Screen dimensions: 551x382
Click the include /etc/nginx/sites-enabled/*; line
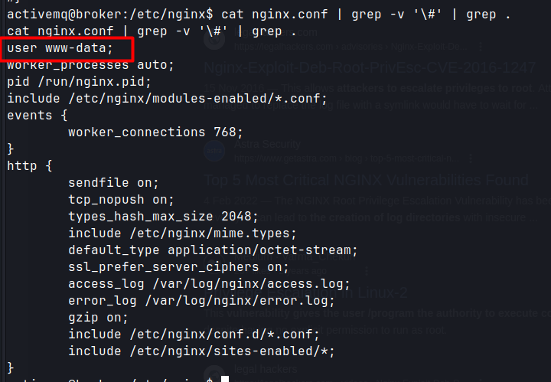click(201, 351)
